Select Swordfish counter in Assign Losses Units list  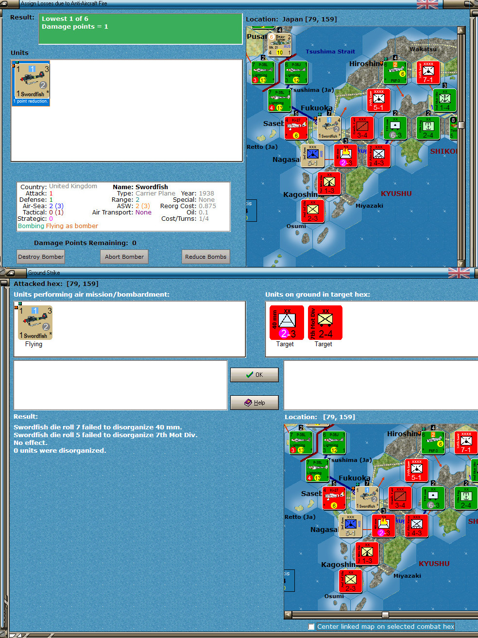click(31, 83)
